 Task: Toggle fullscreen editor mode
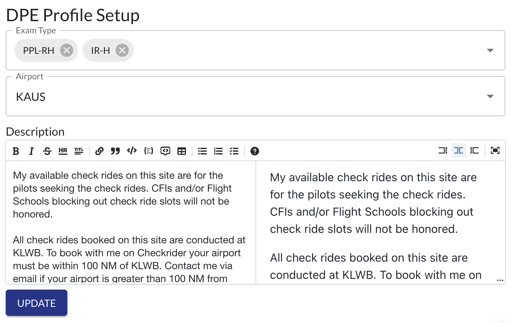point(495,150)
